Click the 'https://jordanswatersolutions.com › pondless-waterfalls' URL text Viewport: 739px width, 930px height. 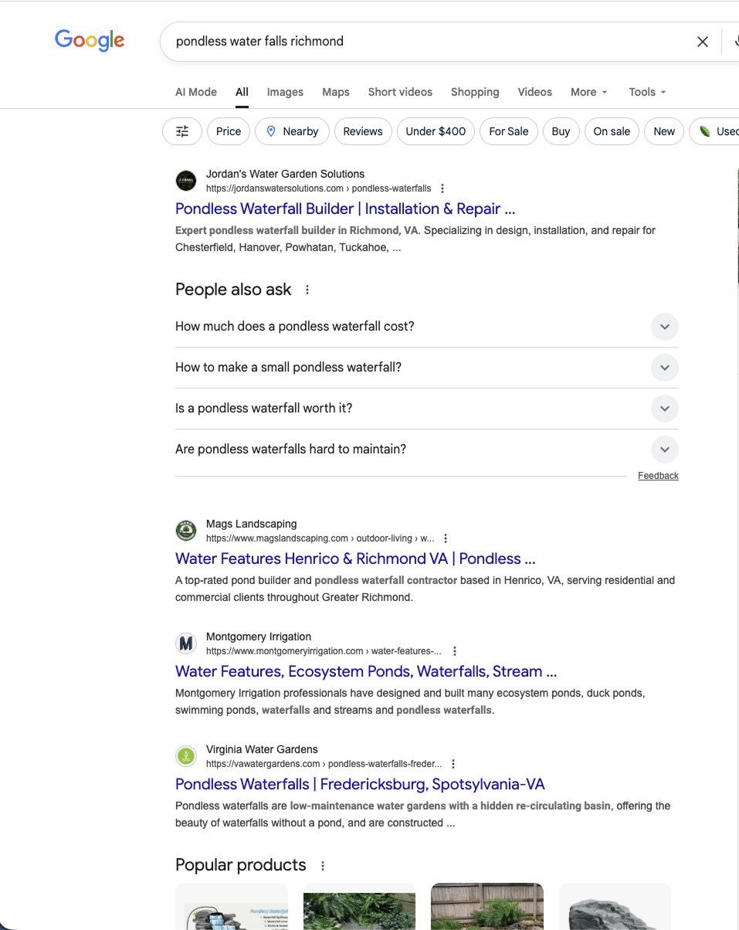[318, 188]
